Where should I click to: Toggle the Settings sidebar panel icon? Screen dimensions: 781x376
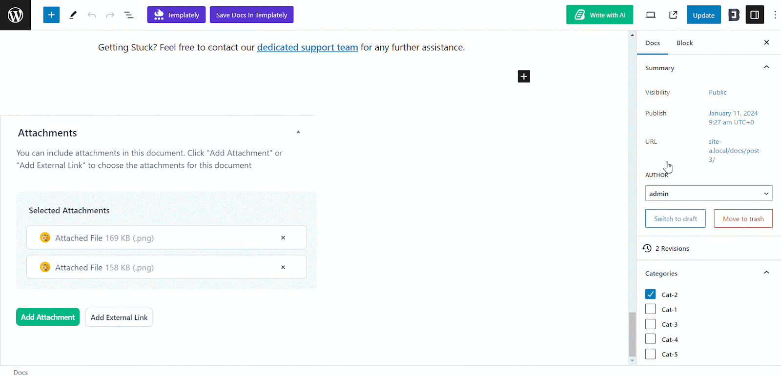pyautogui.click(x=755, y=15)
